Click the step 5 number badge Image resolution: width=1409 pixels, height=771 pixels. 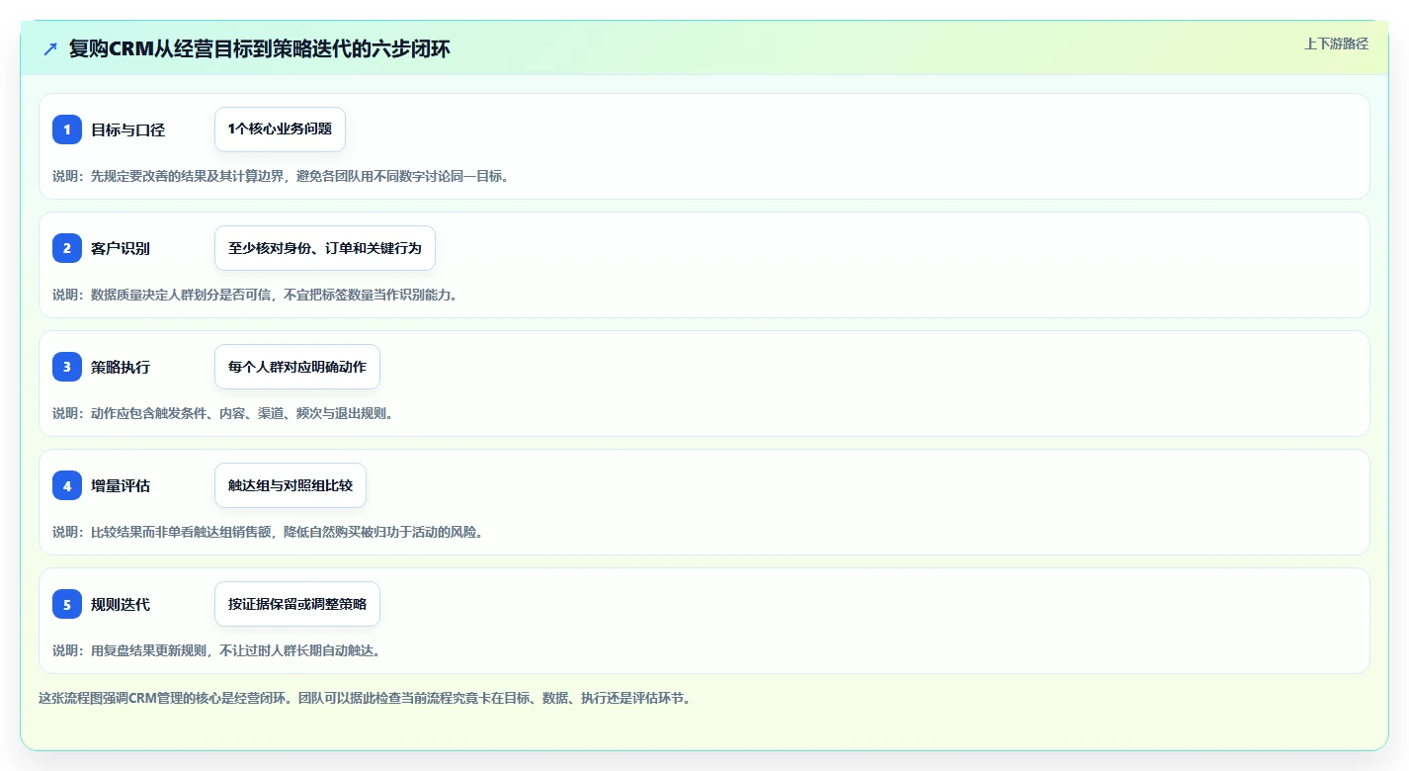click(x=67, y=604)
